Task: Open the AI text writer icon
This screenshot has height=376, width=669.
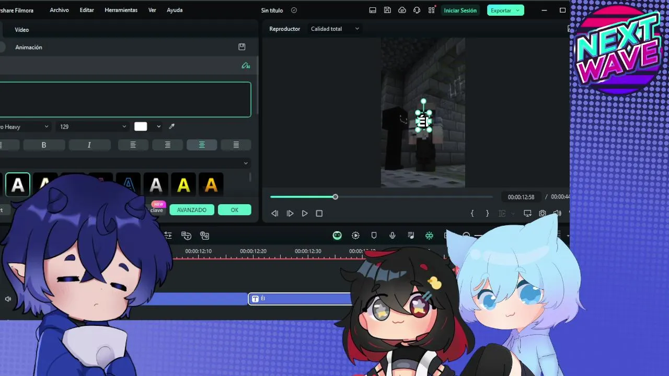Action: pyautogui.click(x=246, y=66)
